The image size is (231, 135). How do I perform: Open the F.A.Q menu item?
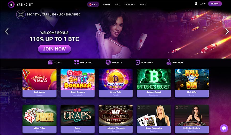tap(118, 4)
